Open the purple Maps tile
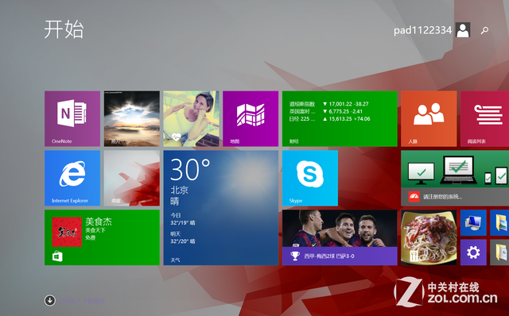 tap(251, 118)
